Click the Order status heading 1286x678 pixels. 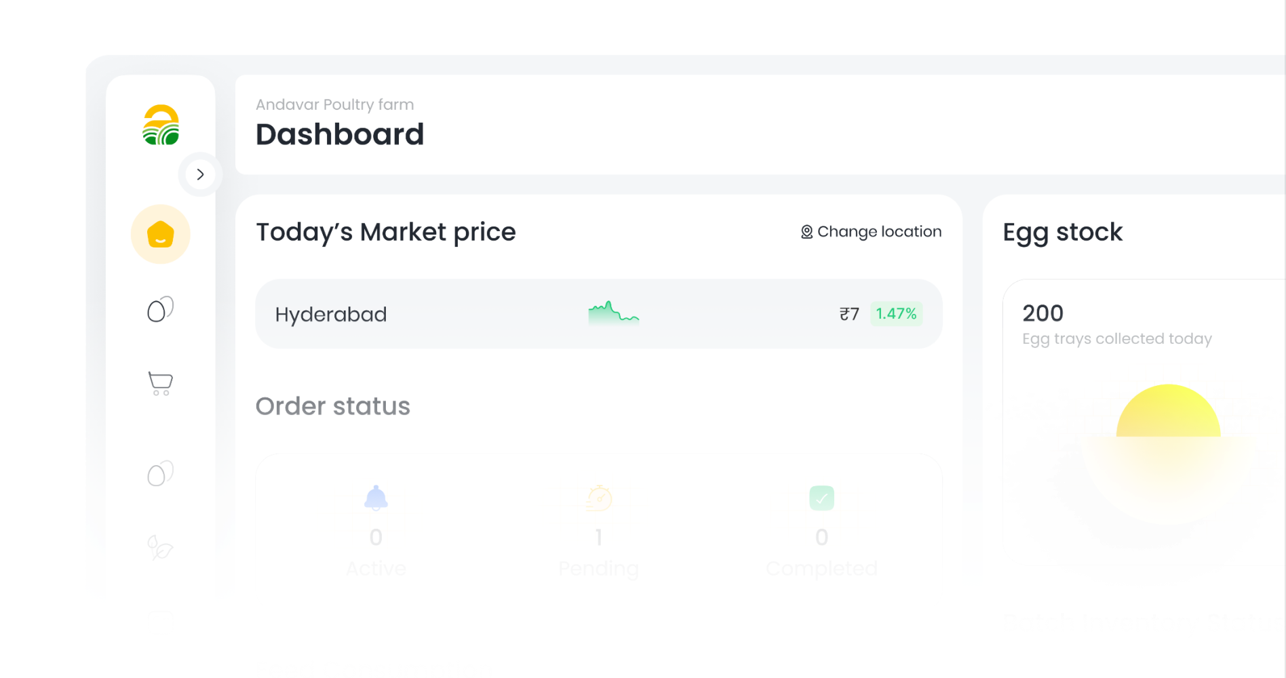[x=332, y=406]
